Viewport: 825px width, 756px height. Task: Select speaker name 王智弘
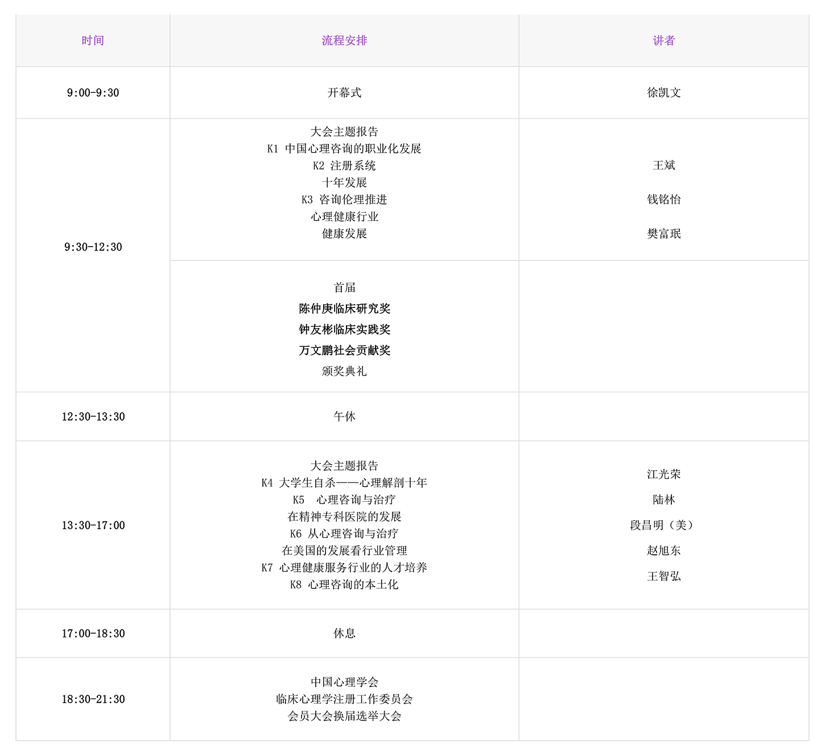(663, 576)
